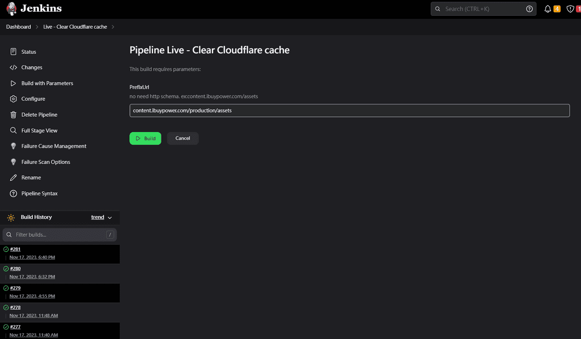Click success status icon for build #281
Screen dimensions: 581x339
(x=6, y=249)
